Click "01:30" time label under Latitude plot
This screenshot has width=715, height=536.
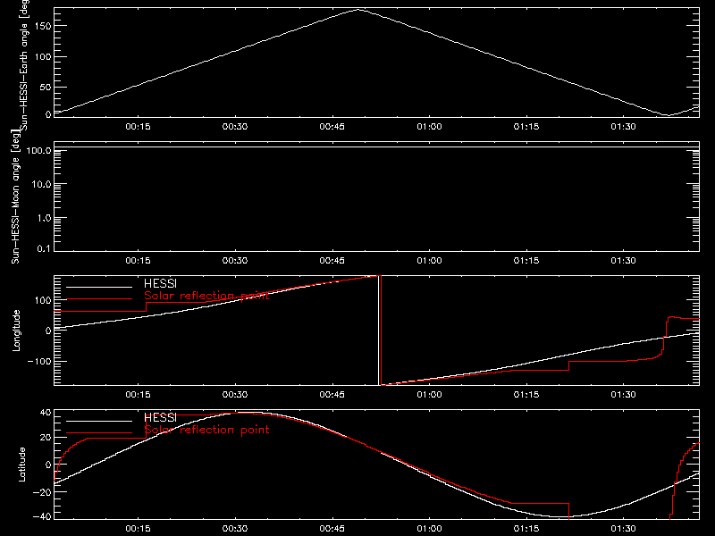click(623, 529)
